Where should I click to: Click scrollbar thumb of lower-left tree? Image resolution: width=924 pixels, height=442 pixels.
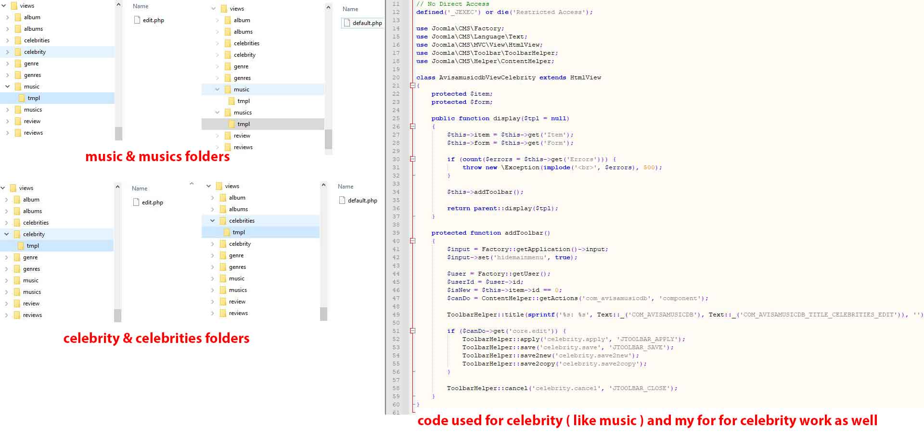(x=117, y=315)
